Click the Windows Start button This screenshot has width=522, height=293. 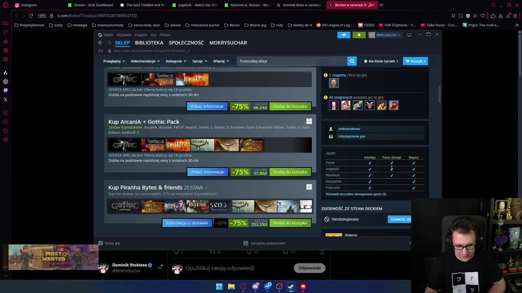click(x=219, y=286)
